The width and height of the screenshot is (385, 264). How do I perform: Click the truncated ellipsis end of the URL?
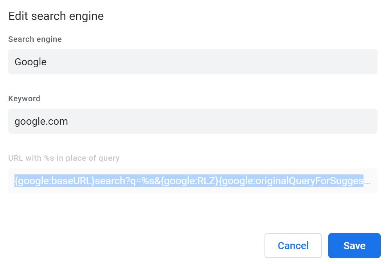point(370,181)
